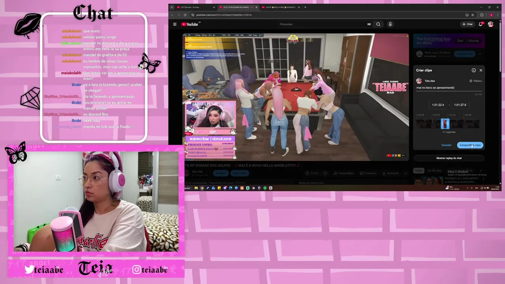Click Promover below the video
The image size is (505, 284).
coord(368,173)
